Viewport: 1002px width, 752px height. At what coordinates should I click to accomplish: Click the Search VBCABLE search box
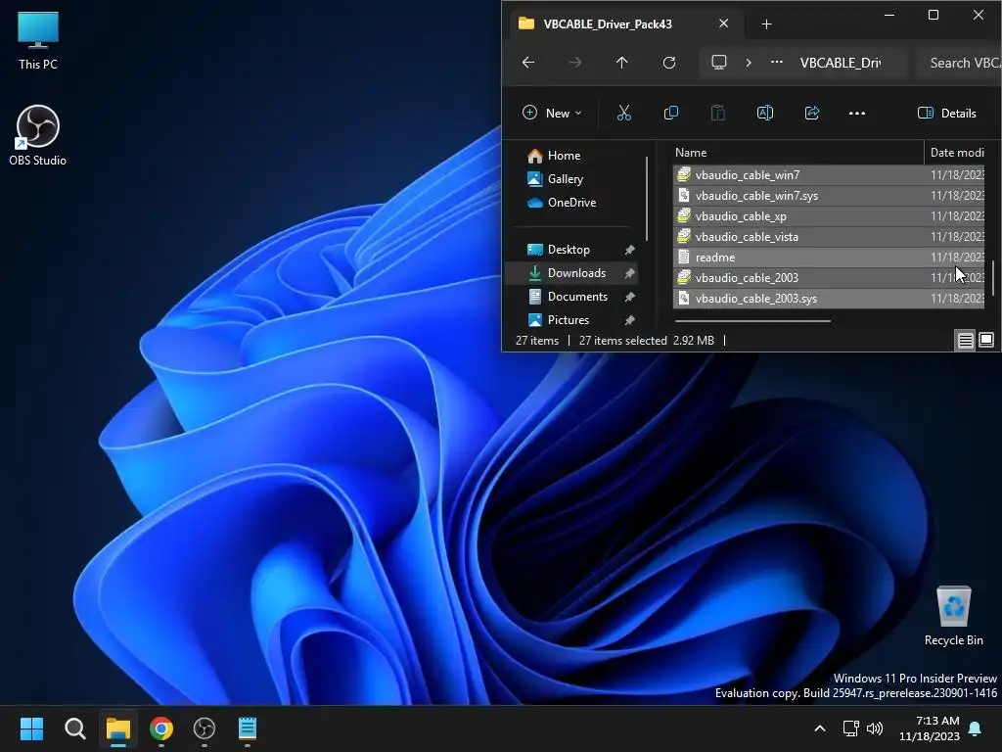coord(959,63)
